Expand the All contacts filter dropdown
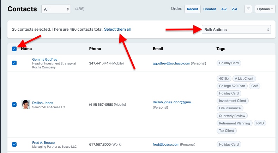The image size is (278, 153). 56,9
